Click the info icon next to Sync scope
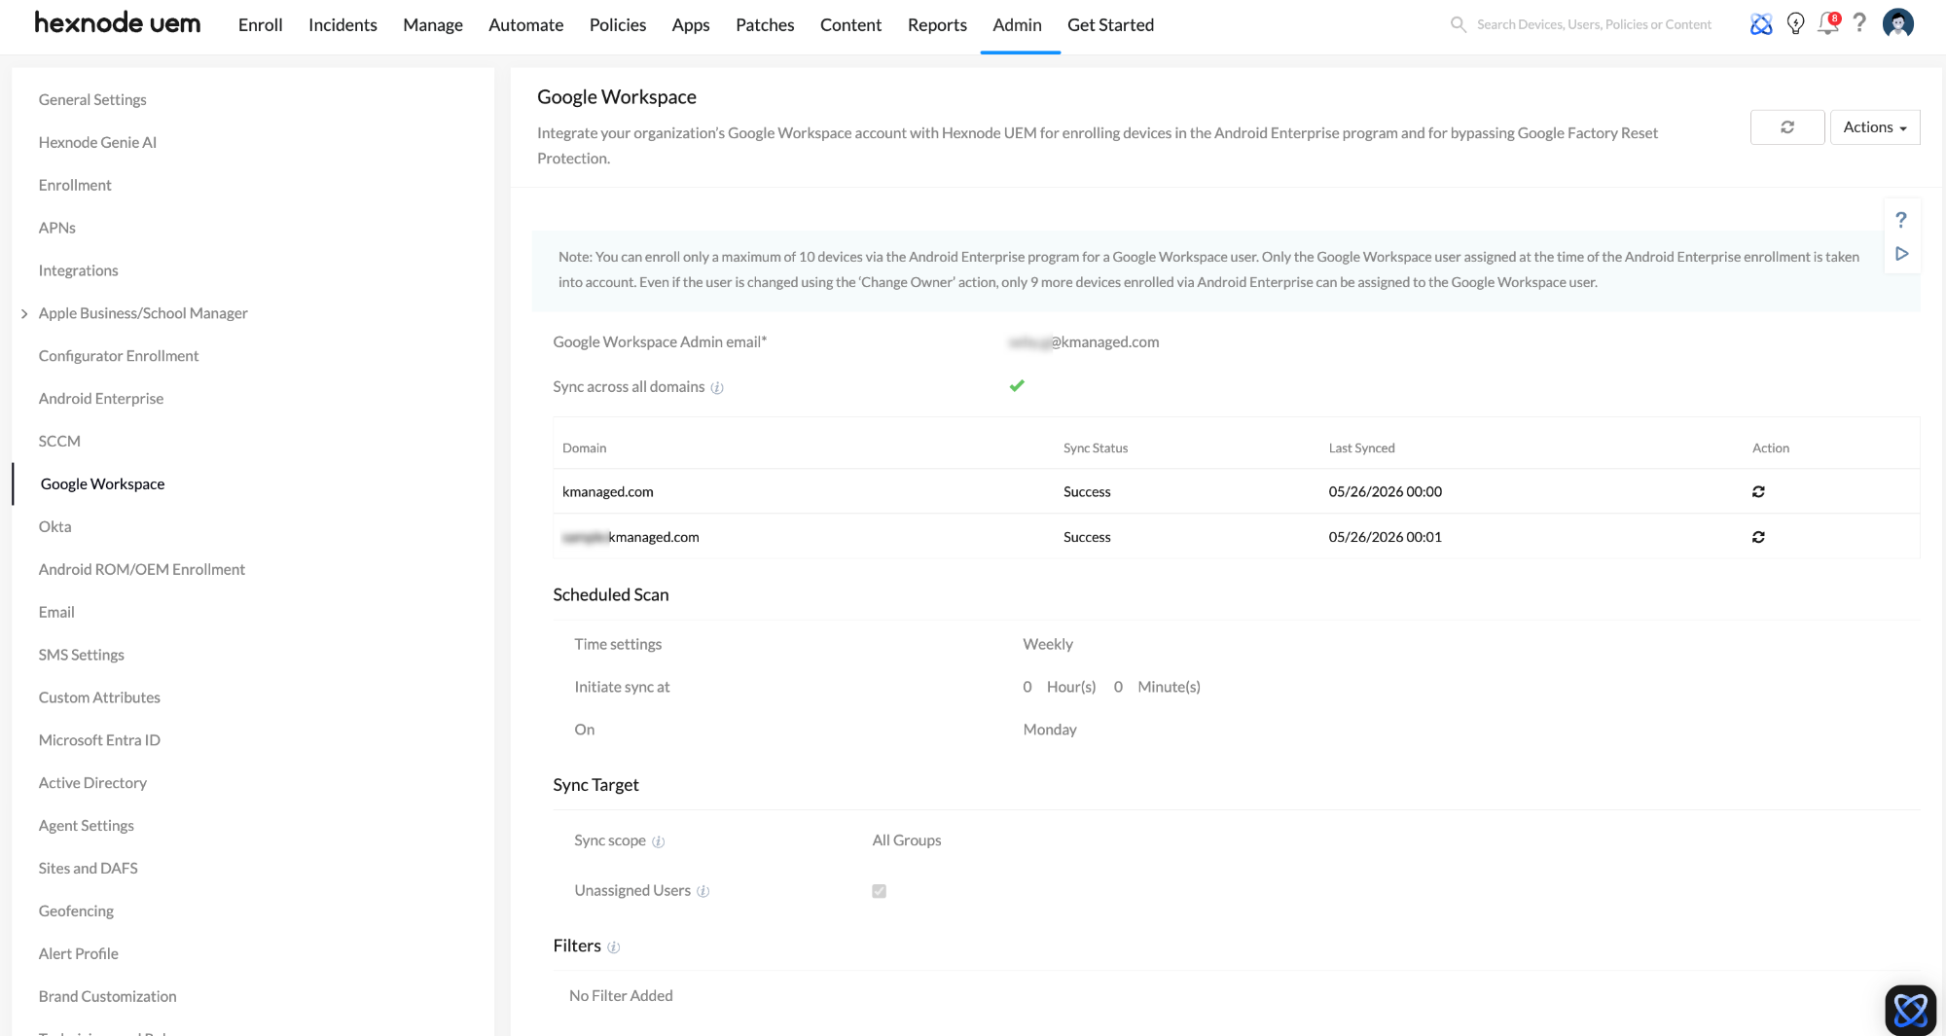The image size is (1946, 1036). [x=659, y=841]
